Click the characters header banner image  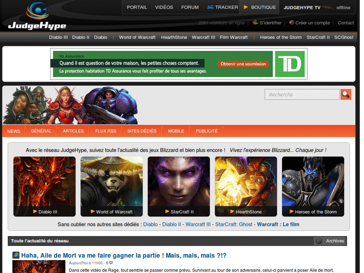pos(70,105)
